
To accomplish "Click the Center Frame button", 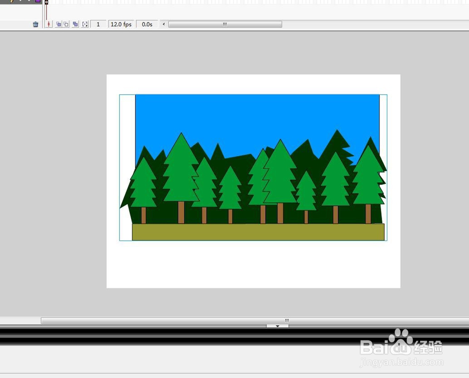I will coord(49,24).
